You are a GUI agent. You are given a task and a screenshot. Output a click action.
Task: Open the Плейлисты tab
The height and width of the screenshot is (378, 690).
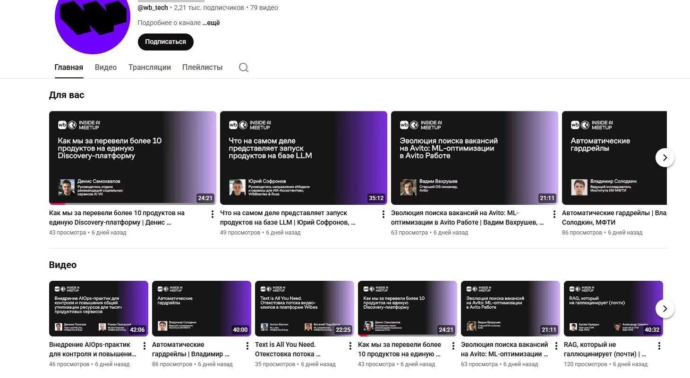[x=203, y=67]
